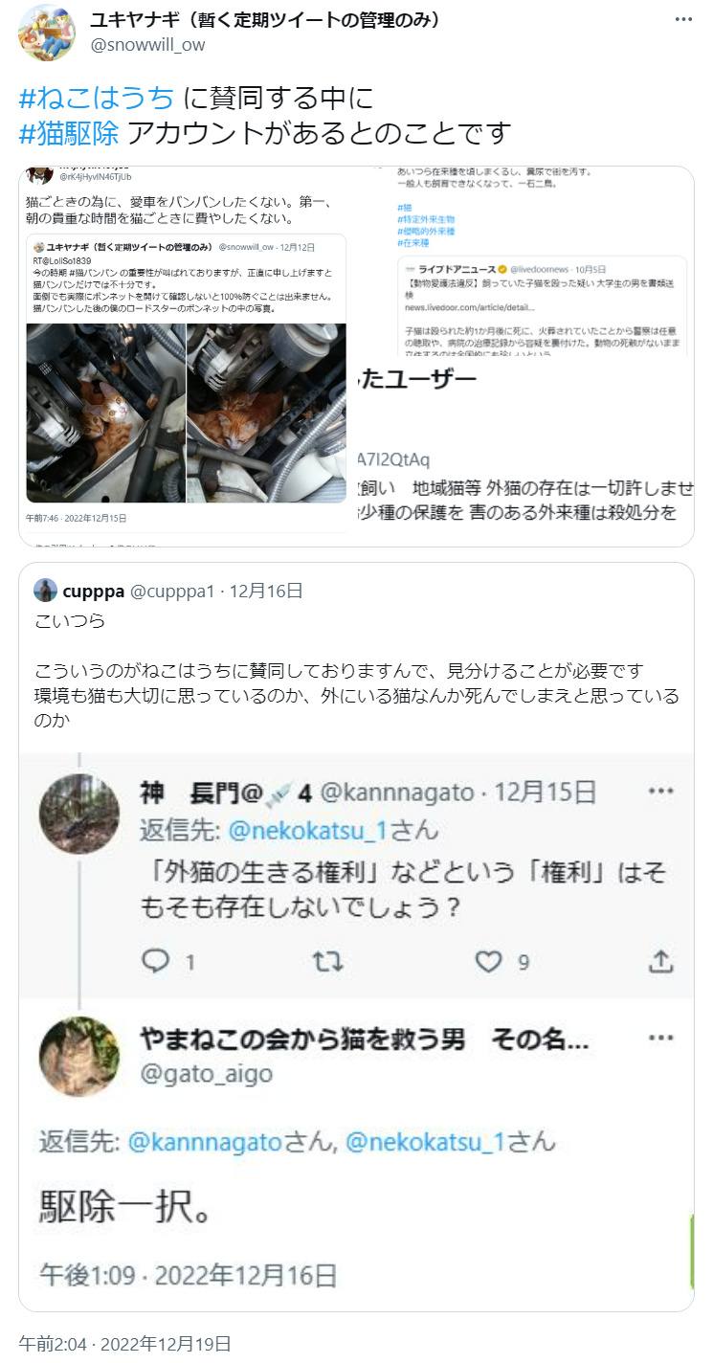Click the forest avatar of @kannnagato
Image resolution: width=713 pixels, height=1363 pixels.
(79, 814)
